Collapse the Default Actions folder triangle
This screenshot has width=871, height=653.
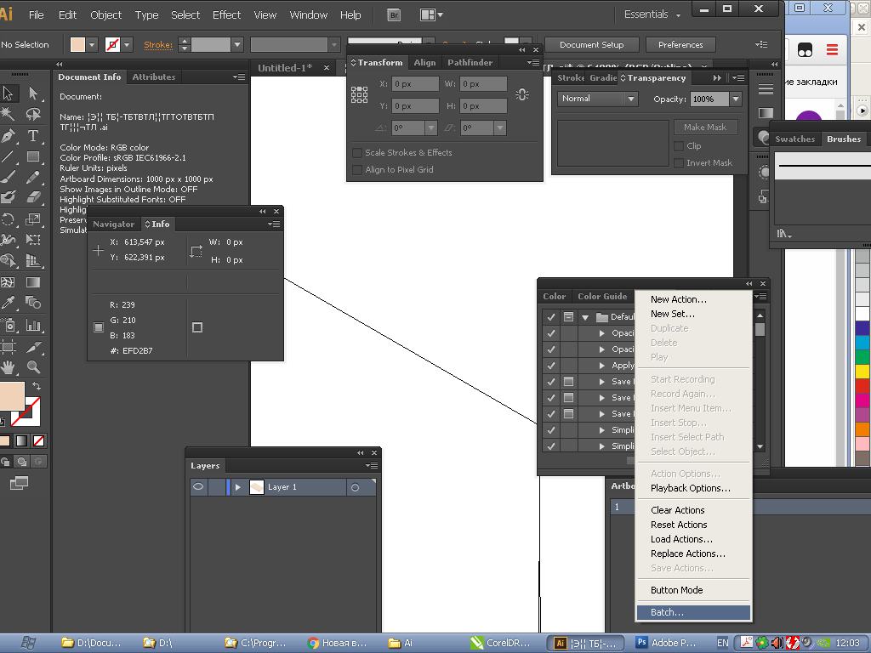[585, 318]
